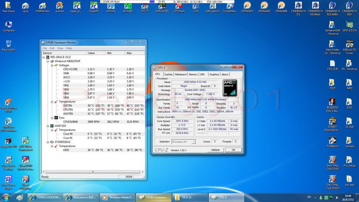Collapse the AMD K10 node

click(48, 126)
